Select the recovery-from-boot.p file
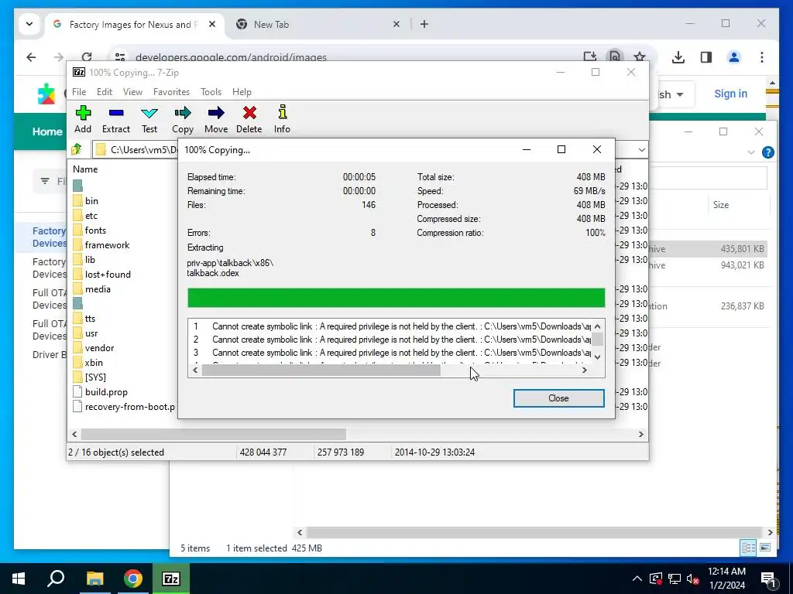Viewport: 793px width, 594px height. [x=130, y=407]
